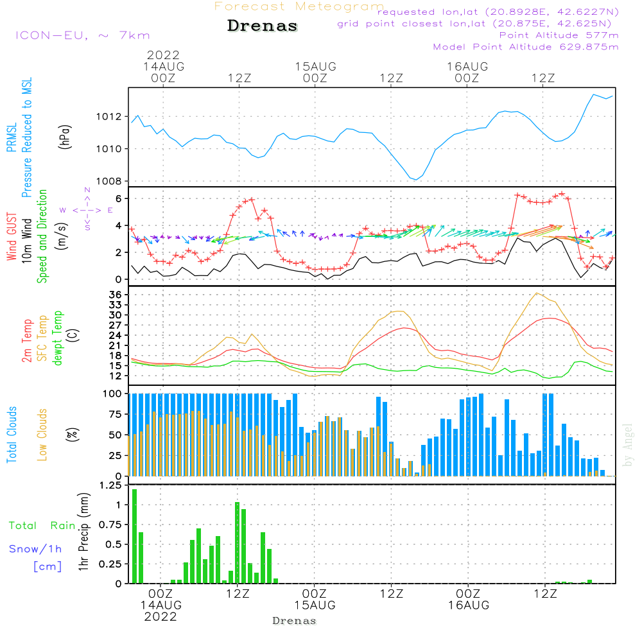
Task: Click the '1hr Precip (mm)' axis label
Action: (83, 532)
